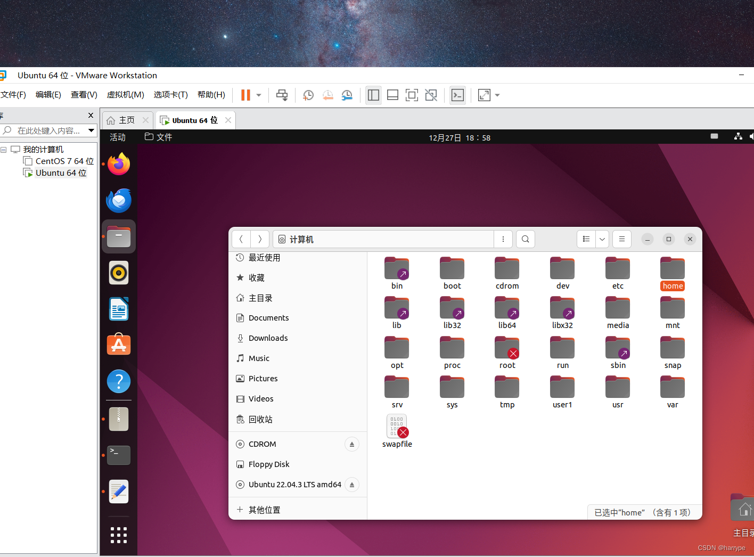Open the Files app dock icon

click(119, 236)
